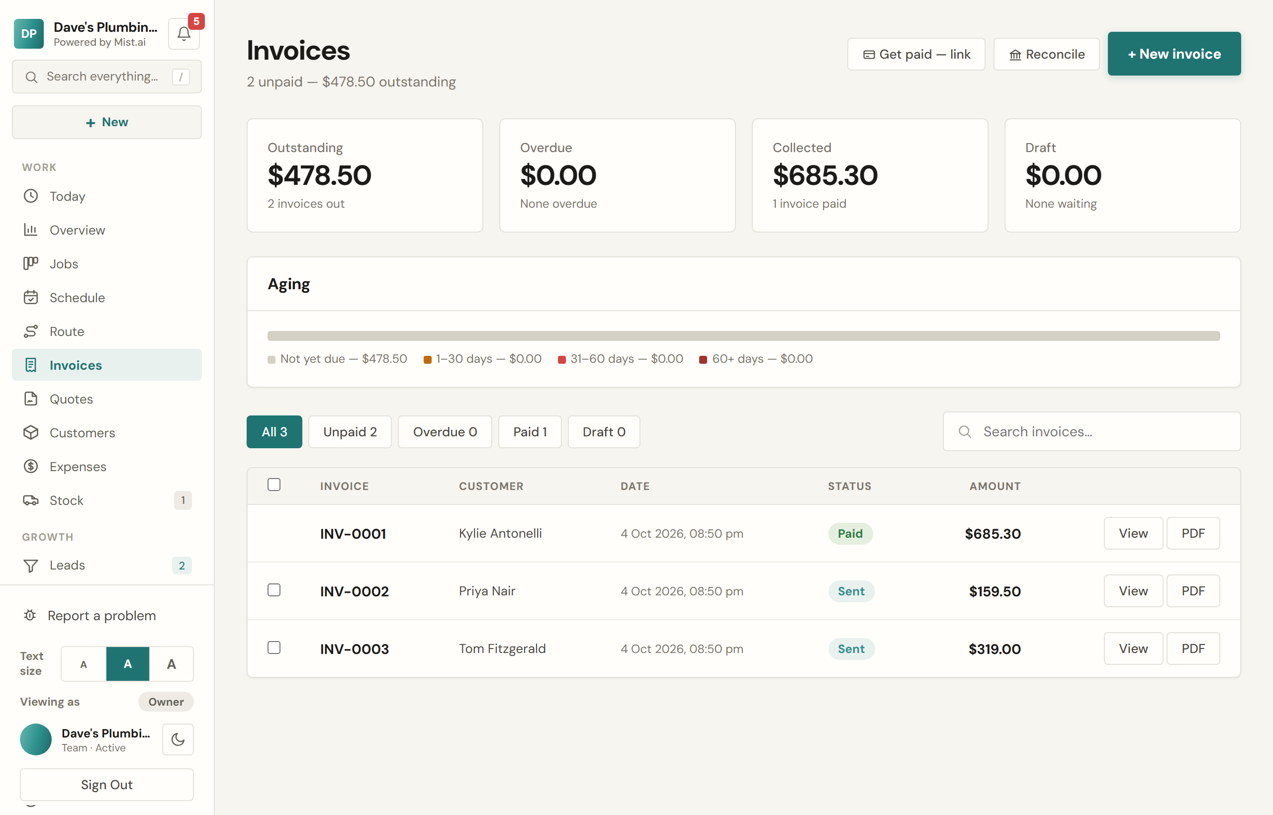
Task: Click the Get paid — link button
Action: click(916, 55)
